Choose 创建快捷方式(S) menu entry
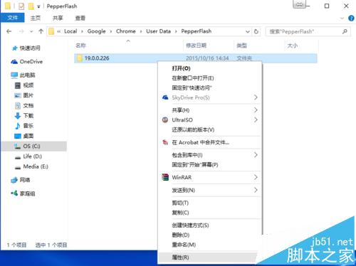This screenshot has width=356, height=266. click(210, 225)
